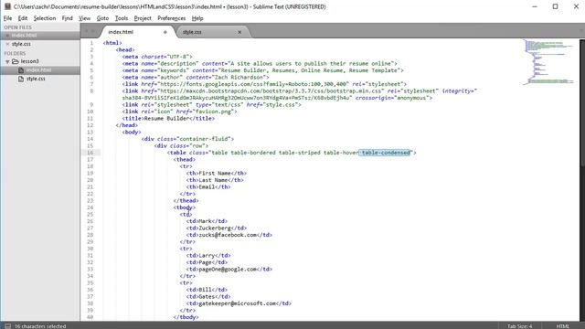Open the Goto menu
The image size is (585, 329).
(x=102, y=18)
